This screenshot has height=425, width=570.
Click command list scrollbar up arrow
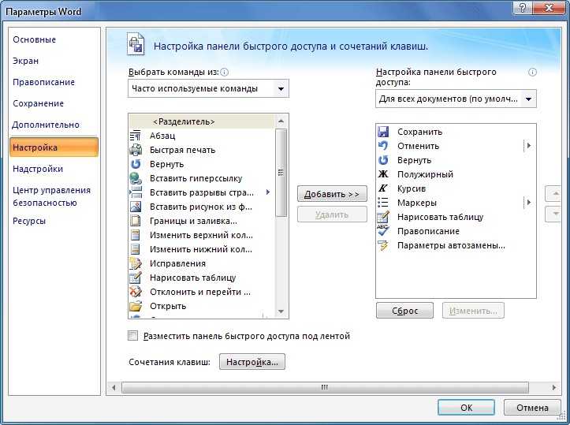tap(281, 121)
